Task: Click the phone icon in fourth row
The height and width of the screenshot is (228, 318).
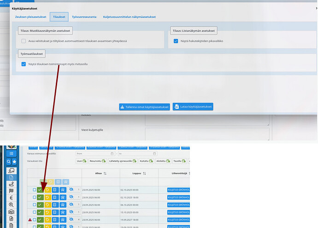Action: tap(62, 212)
